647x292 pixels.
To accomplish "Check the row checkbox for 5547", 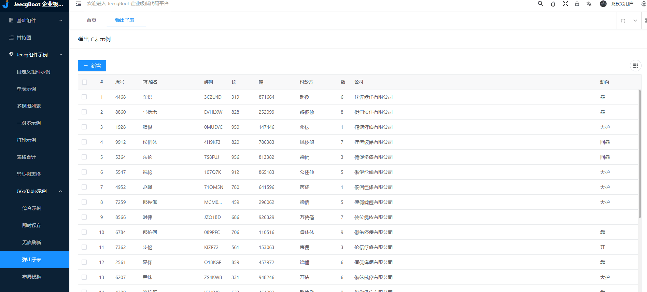I will coord(84,172).
